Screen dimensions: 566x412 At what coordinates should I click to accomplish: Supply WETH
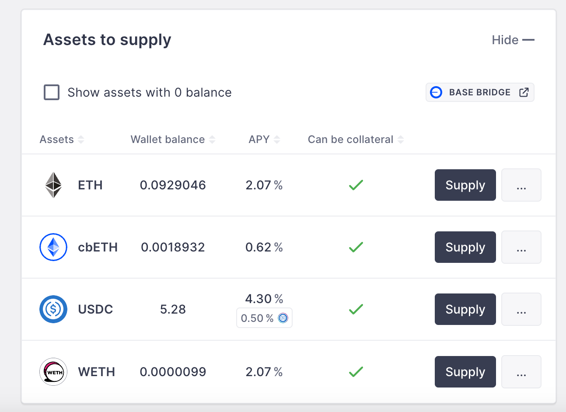(x=465, y=372)
